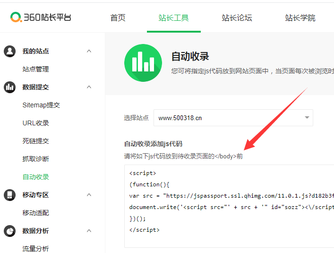Go to the 首页 tab
The height and width of the screenshot is (253, 334).
(x=118, y=17)
